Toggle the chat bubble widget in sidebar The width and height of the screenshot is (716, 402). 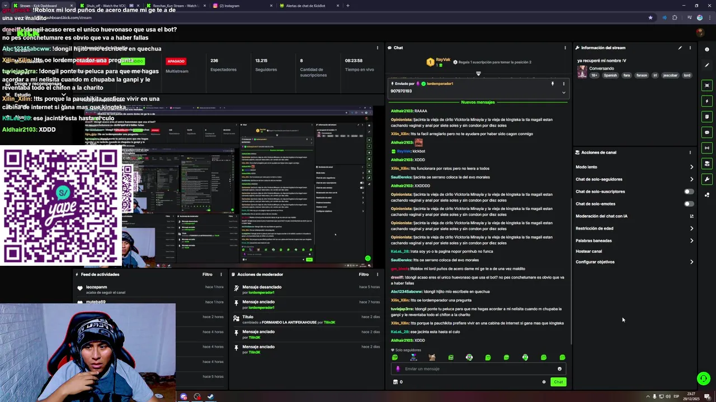click(707, 132)
